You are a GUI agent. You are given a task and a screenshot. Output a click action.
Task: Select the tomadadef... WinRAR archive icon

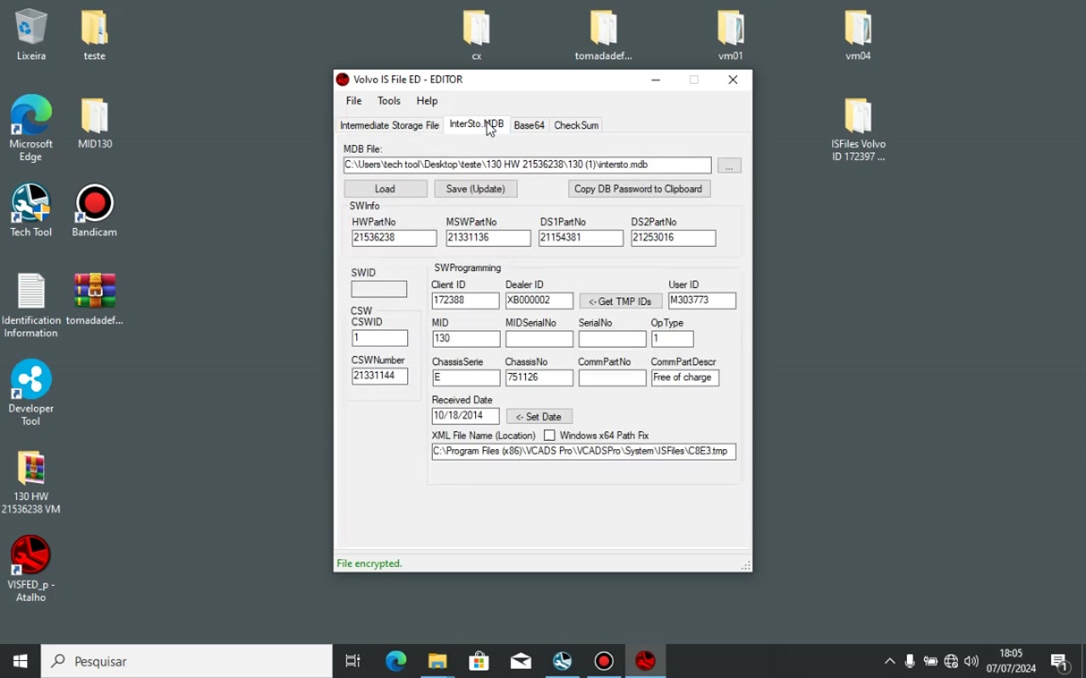[94, 299]
